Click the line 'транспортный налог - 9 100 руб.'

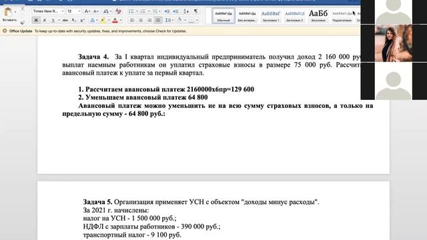click(132, 235)
